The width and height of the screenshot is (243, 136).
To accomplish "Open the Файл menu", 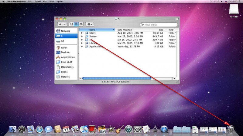I will click(x=30, y=2).
